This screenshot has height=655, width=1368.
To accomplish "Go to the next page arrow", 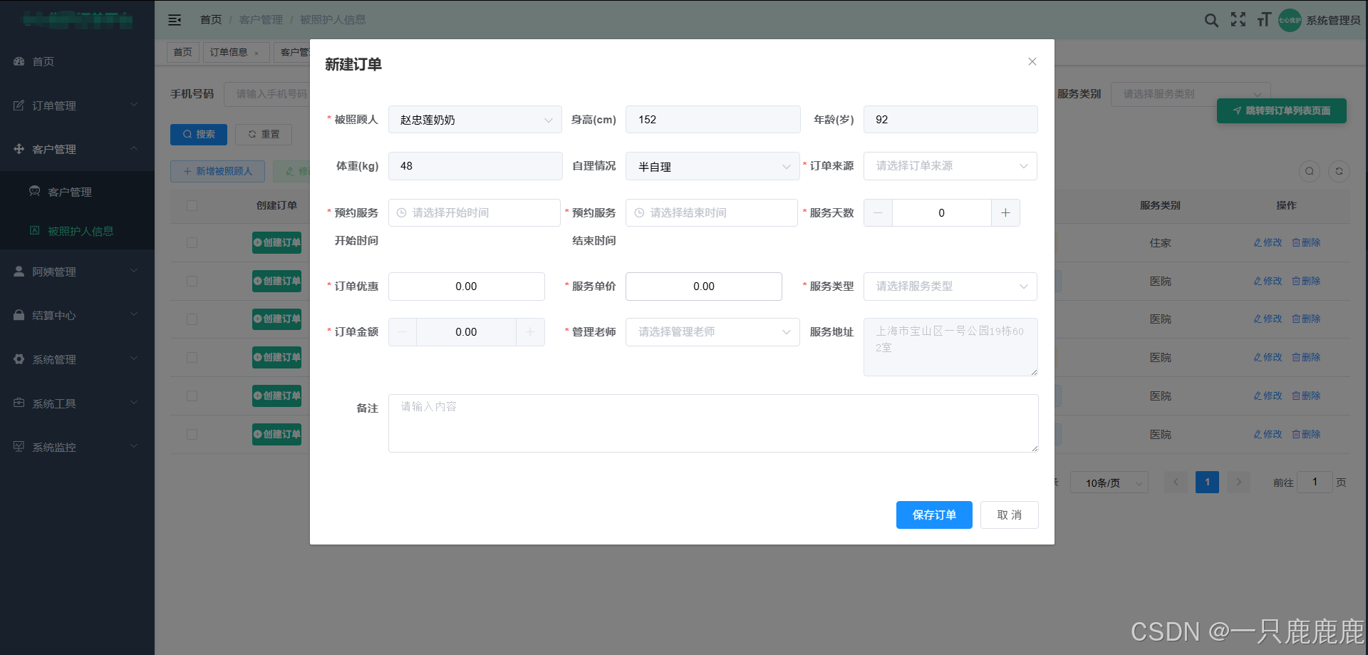I will pyautogui.click(x=1239, y=483).
